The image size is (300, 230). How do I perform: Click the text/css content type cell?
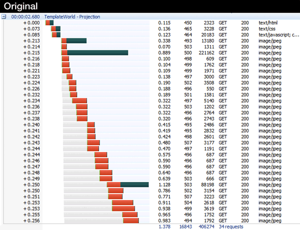pyautogui.click(x=267, y=28)
